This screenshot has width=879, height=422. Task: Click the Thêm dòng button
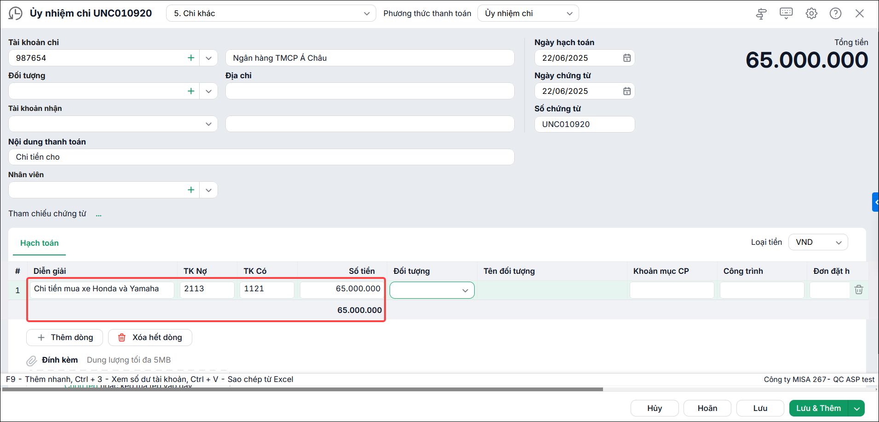(64, 337)
